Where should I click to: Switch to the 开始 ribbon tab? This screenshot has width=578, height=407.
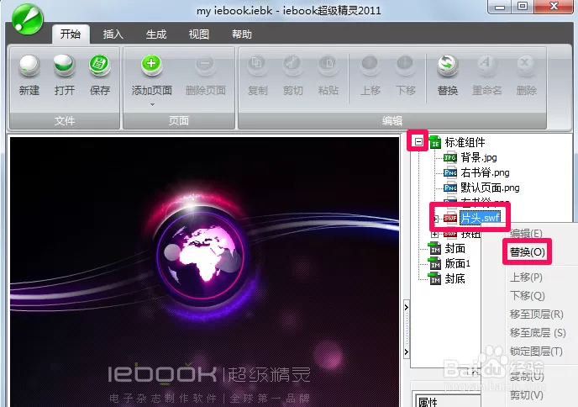(71, 34)
